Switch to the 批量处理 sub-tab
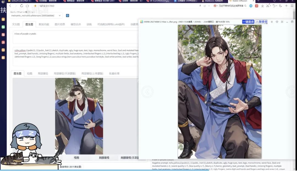Image resolution: width=297 pixels, height=171 pixels. [114, 73]
